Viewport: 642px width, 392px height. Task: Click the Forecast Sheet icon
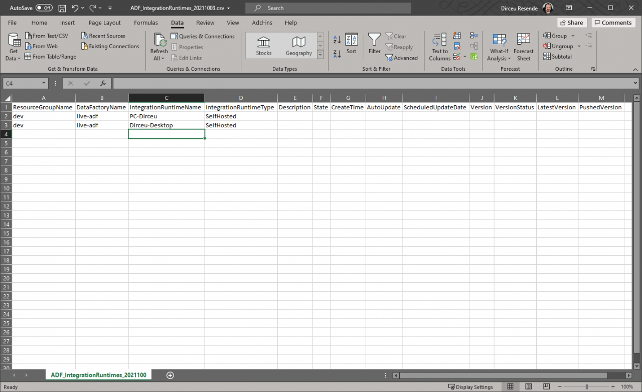(523, 47)
